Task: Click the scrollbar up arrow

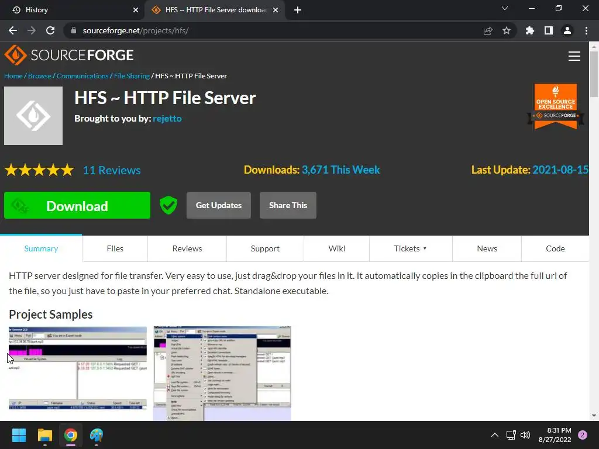Action: pos(594,47)
